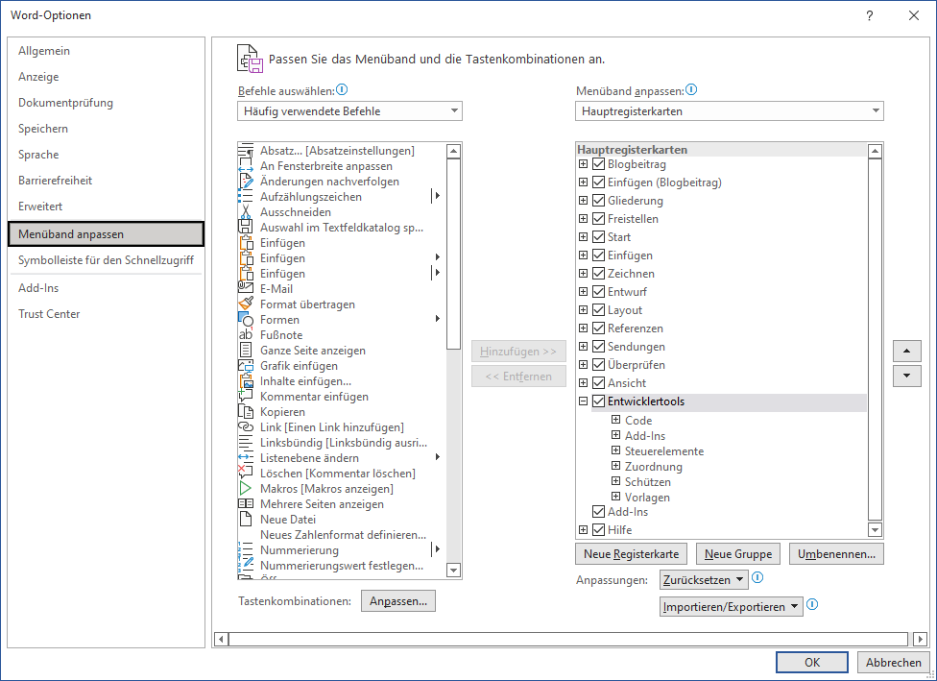Click the Grafik einfügen icon
Screen dimensions: 937x681
pos(246,366)
